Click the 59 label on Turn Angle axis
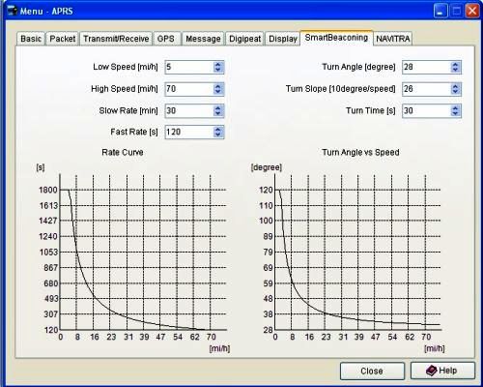The height and width of the screenshot is (387, 483). coord(268,283)
